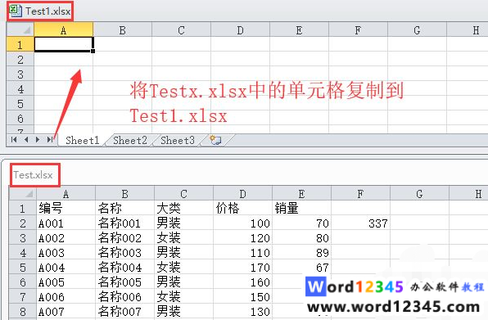
Task: Select sales cell with value 70
Action: (301, 223)
